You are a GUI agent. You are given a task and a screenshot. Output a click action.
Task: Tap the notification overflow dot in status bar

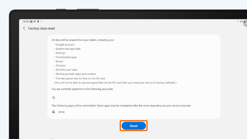(41, 21)
